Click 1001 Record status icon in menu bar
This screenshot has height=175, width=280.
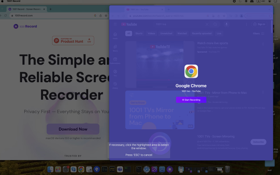234,1
